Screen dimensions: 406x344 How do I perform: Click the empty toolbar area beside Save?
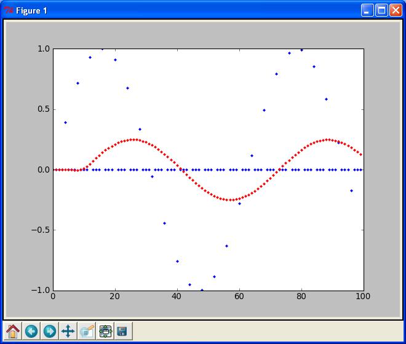[265, 331]
